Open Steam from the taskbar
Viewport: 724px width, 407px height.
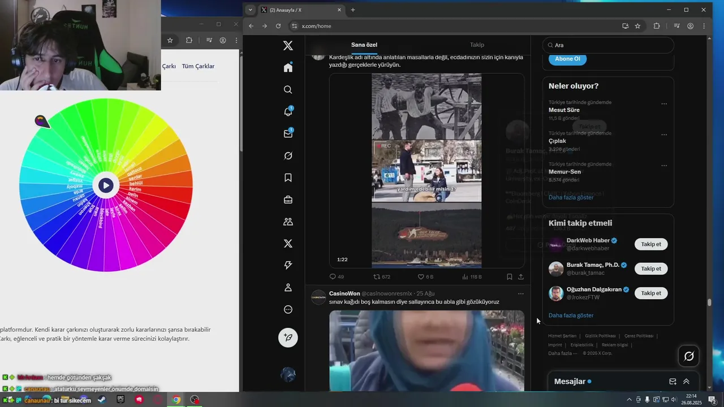point(101,400)
